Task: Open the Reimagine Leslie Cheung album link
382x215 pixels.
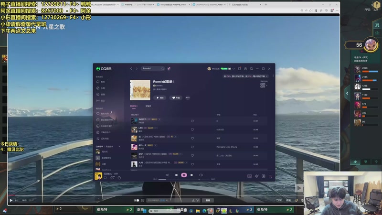Action: click(x=226, y=147)
